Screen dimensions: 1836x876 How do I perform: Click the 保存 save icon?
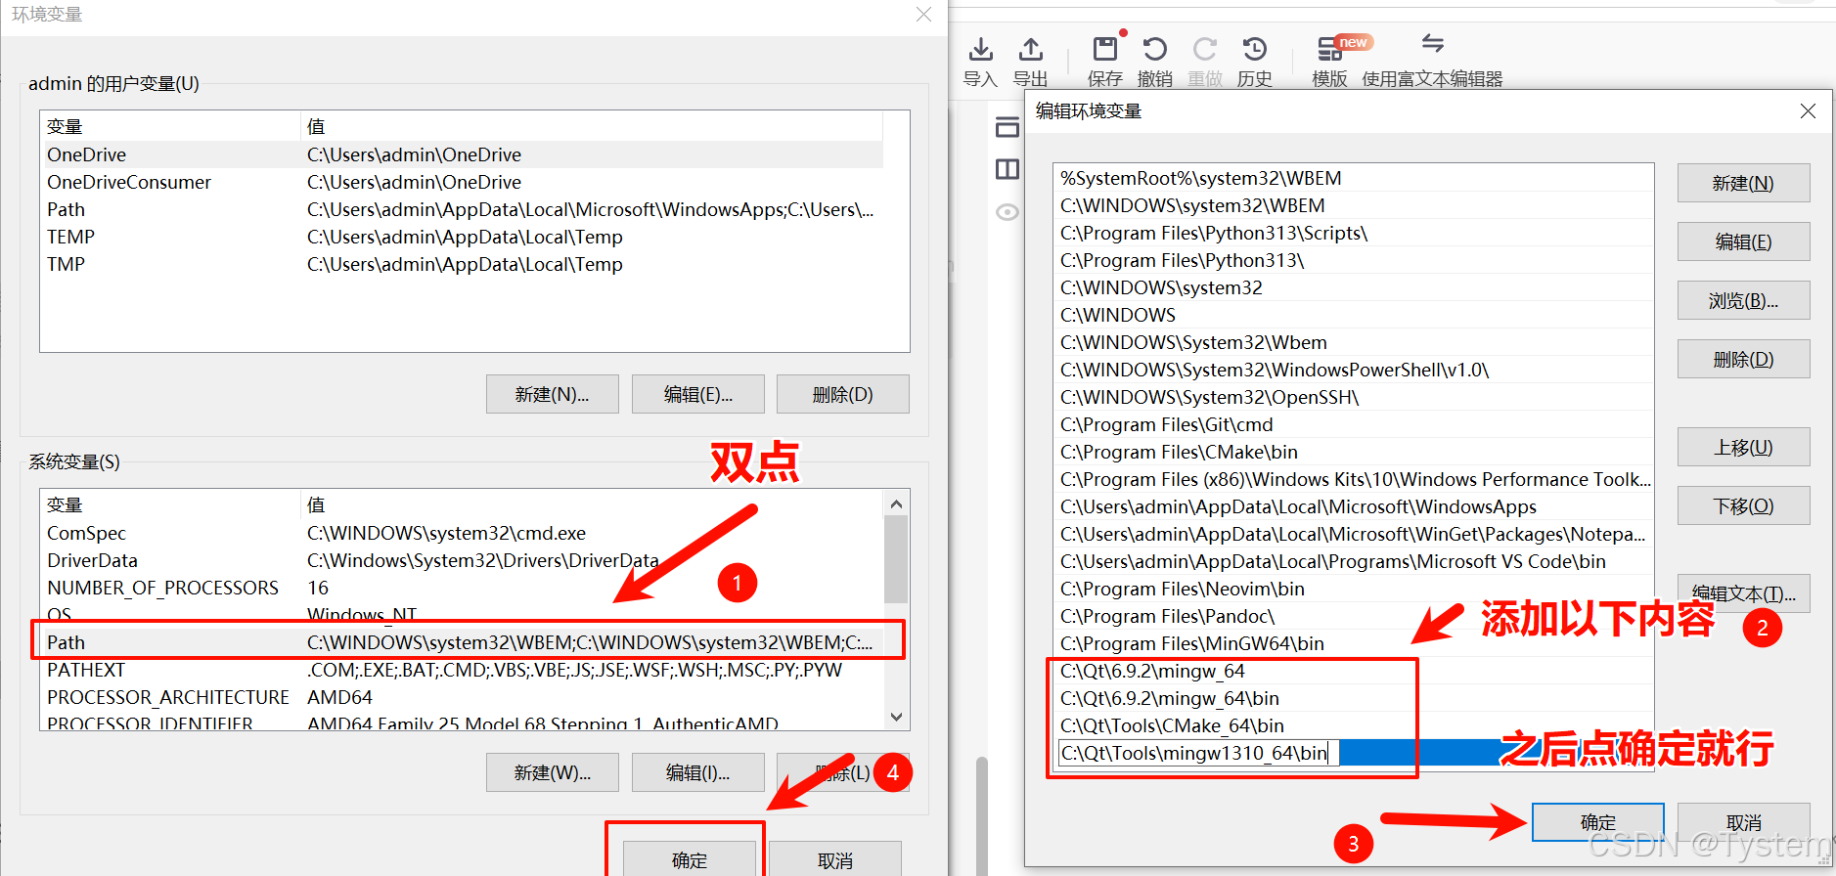1105,50
